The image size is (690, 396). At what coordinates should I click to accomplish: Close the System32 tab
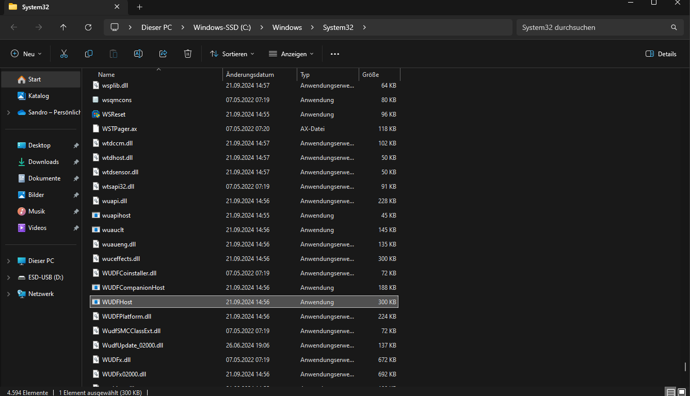coord(117,7)
